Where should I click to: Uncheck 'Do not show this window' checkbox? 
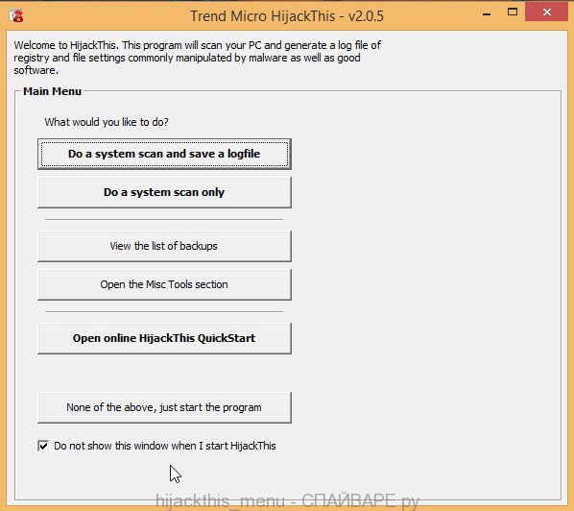[43, 446]
